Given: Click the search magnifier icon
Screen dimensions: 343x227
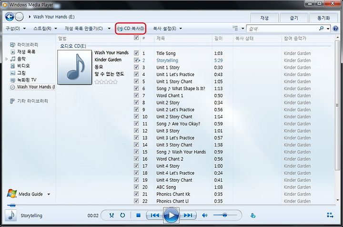Looking at the screenshot, I should (x=322, y=29).
